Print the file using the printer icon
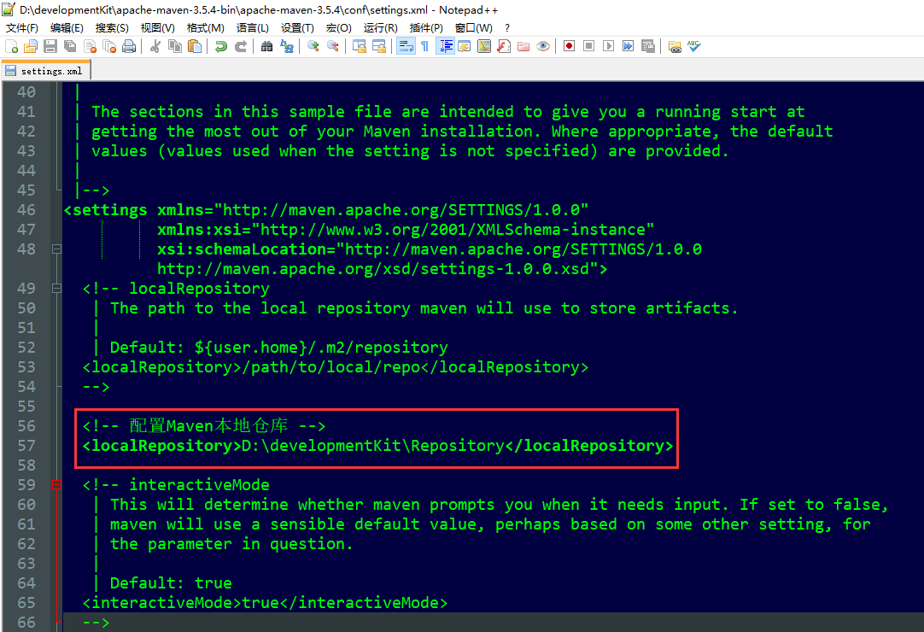This screenshot has height=632, width=924. coord(129,47)
